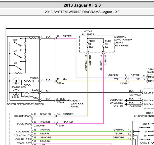This screenshot has width=154, height=145.
Task: Select the Fuse 36 10A symbol
Action: point(88,45)
